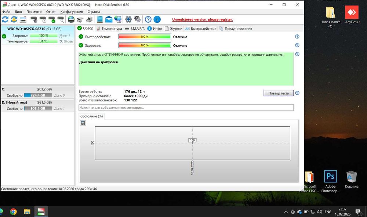Open AnyDesk desktop shortcut
The height and width of the screenshot is (217, 367).
352,15
